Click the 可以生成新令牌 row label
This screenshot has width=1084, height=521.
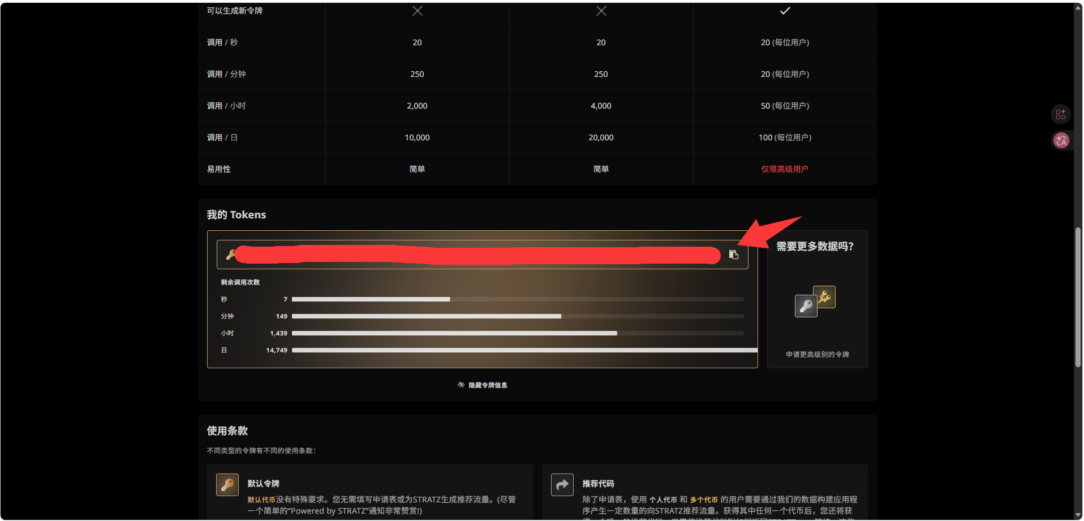tap(235, 11)
